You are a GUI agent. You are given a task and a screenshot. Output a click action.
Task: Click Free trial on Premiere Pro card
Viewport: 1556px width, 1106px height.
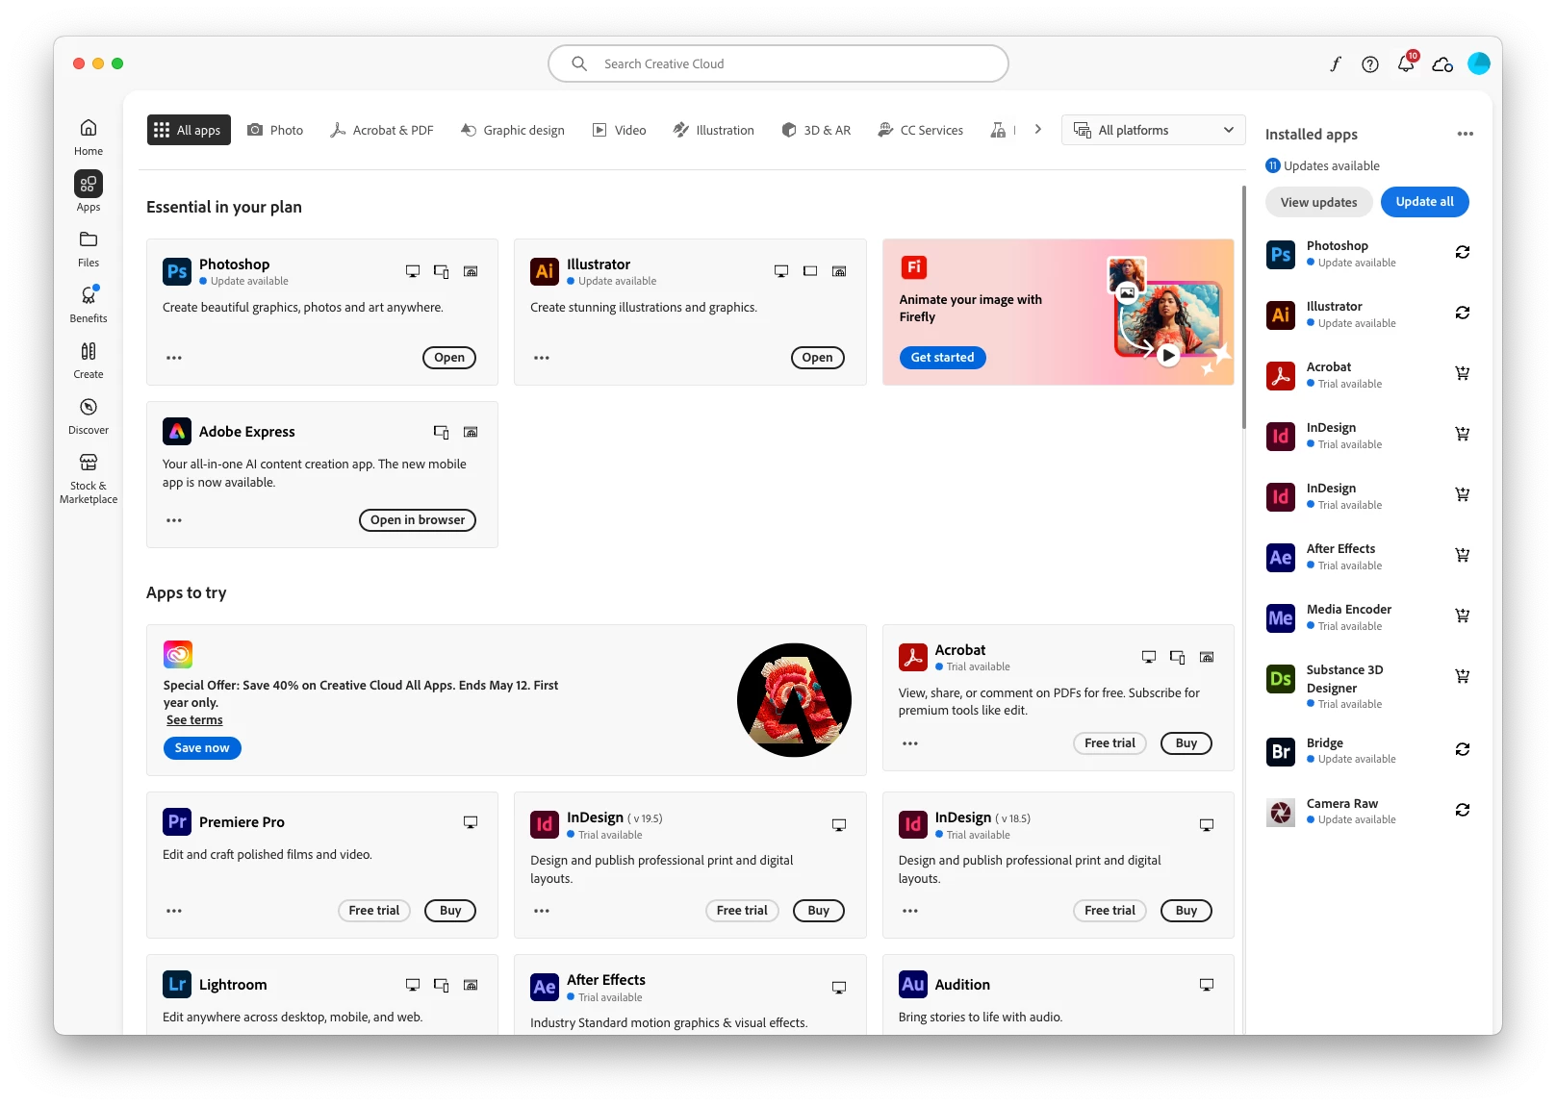(374, 911)
